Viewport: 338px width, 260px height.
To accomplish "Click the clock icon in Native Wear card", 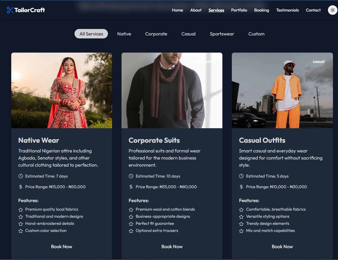I will coord(21,176).
